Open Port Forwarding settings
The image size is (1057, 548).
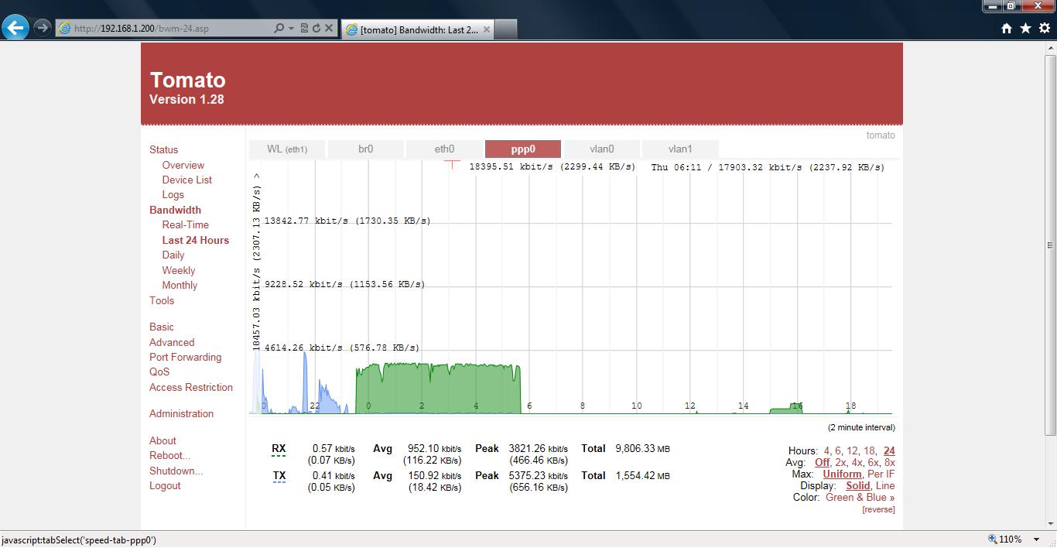point(185,357)
